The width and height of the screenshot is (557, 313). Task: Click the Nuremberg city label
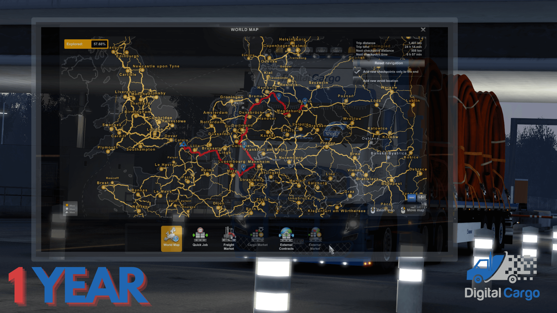click(291, 158)
